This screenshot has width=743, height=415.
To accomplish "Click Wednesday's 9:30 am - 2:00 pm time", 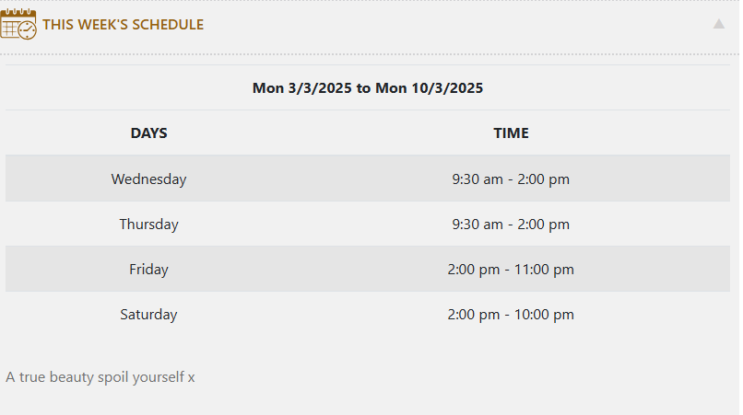I will pyautogui.click(x=511, y=179).
